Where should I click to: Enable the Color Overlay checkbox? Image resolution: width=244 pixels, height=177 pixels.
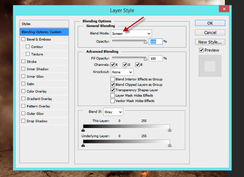point(24,91)
